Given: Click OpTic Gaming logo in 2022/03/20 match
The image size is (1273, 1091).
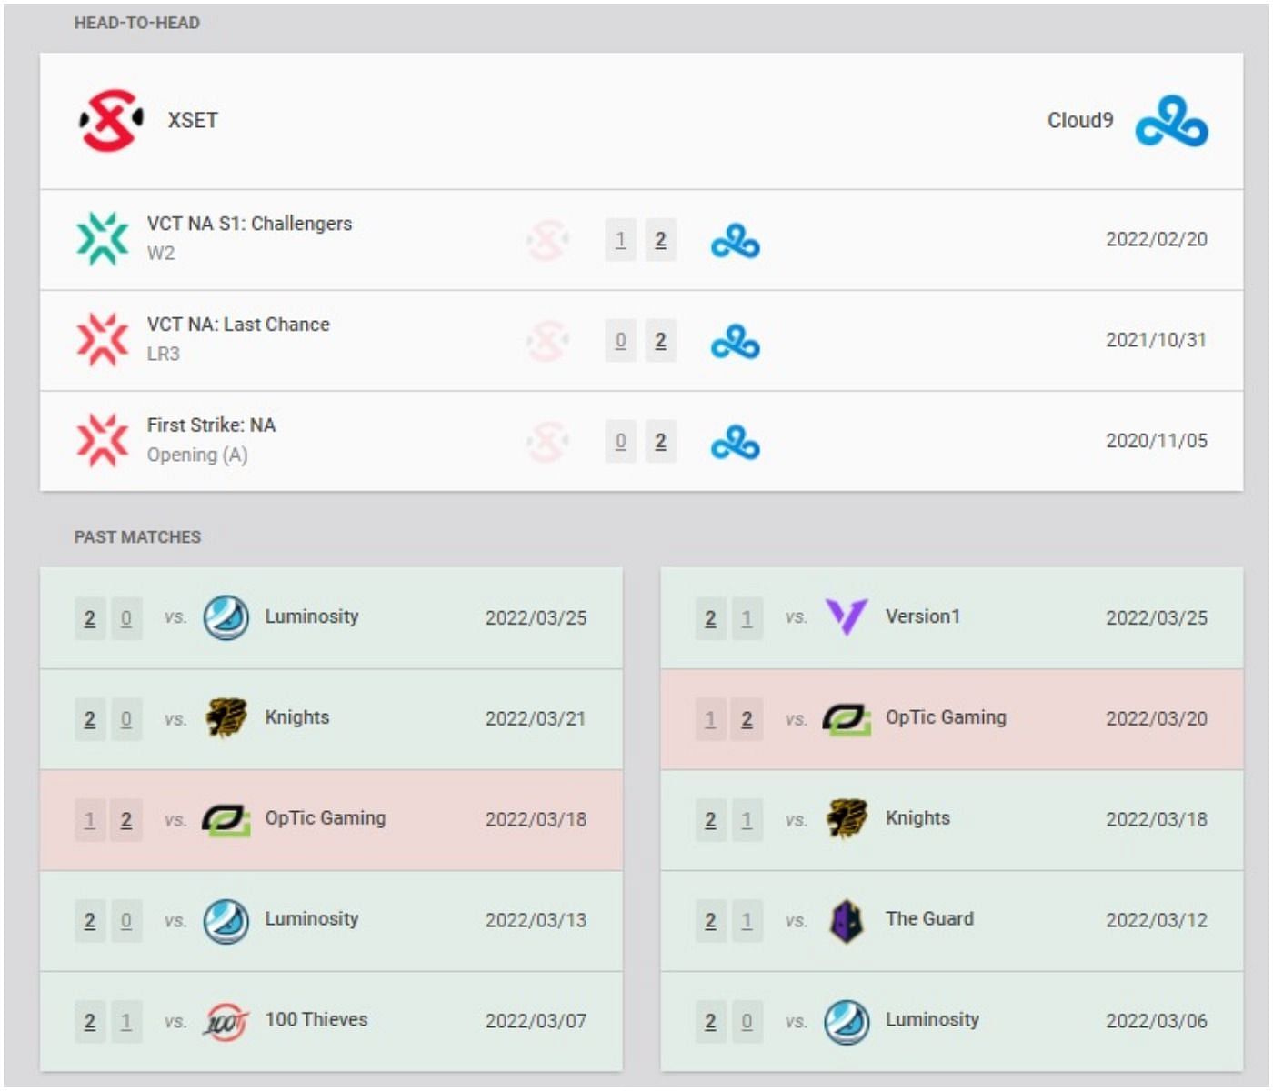Looking at the screenshot, I should point(847,719).
